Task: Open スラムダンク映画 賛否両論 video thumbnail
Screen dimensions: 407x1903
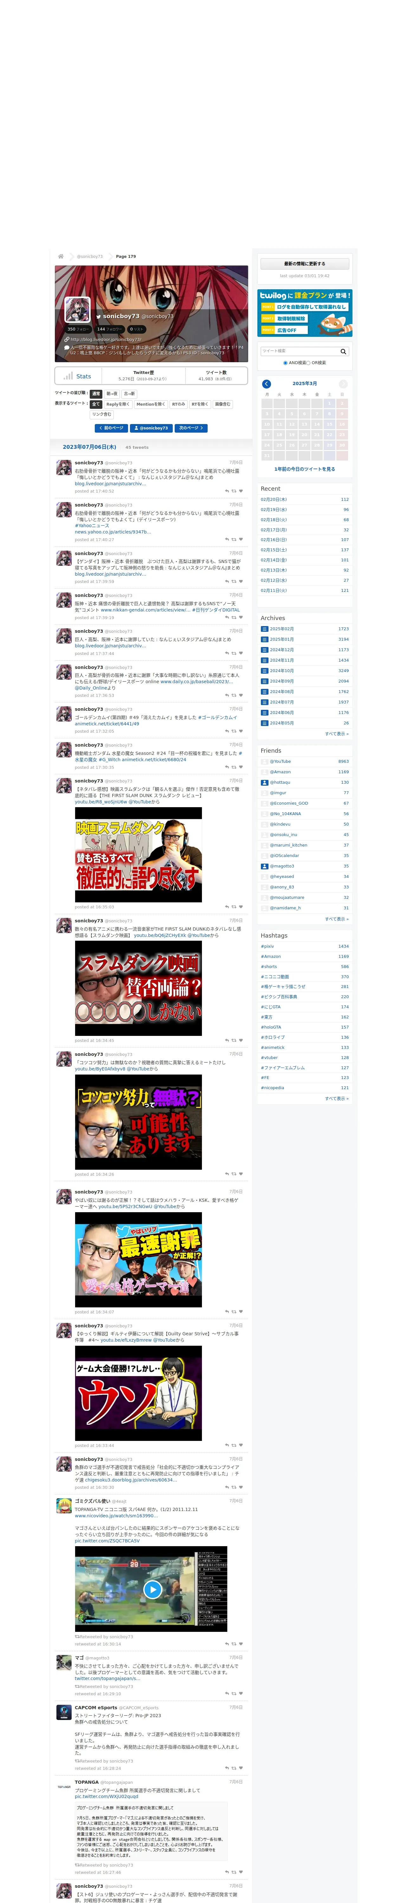Action: coord(138,988)
